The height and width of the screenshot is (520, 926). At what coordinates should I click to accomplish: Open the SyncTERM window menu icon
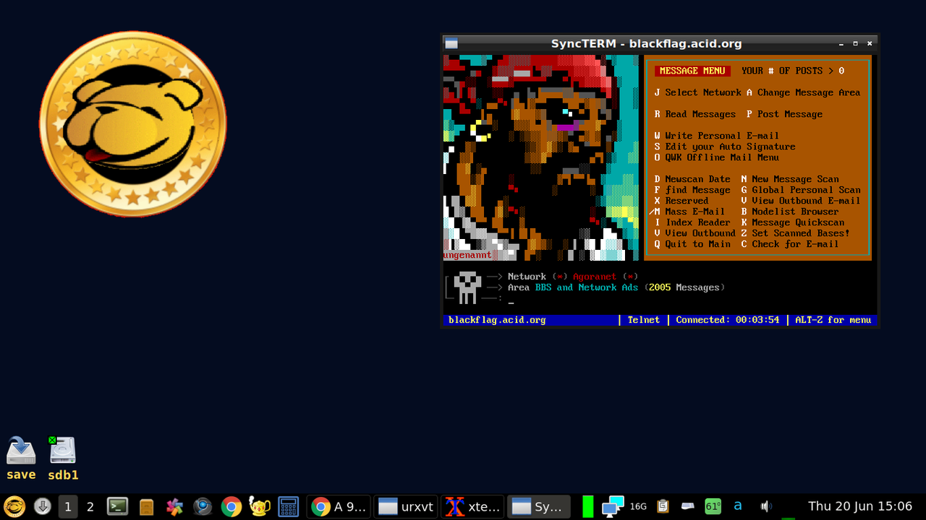[x=451, y=43]
